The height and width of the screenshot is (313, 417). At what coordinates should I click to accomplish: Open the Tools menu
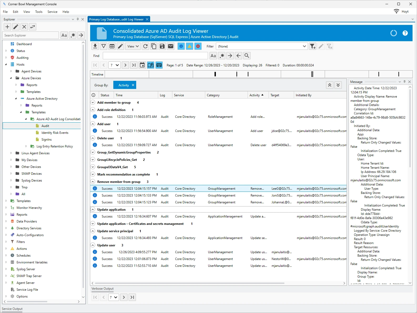pos(39,12)
